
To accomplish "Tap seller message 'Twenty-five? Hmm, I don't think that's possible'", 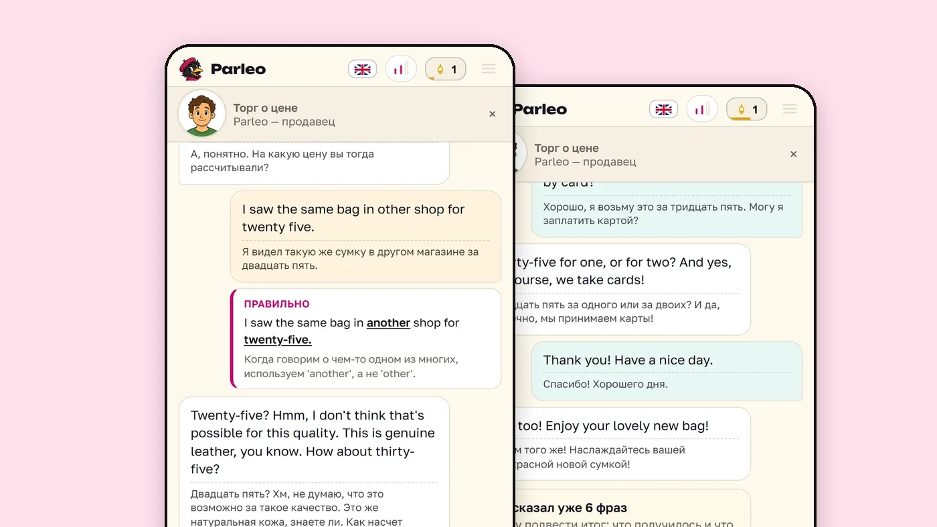I will (313, 442).
